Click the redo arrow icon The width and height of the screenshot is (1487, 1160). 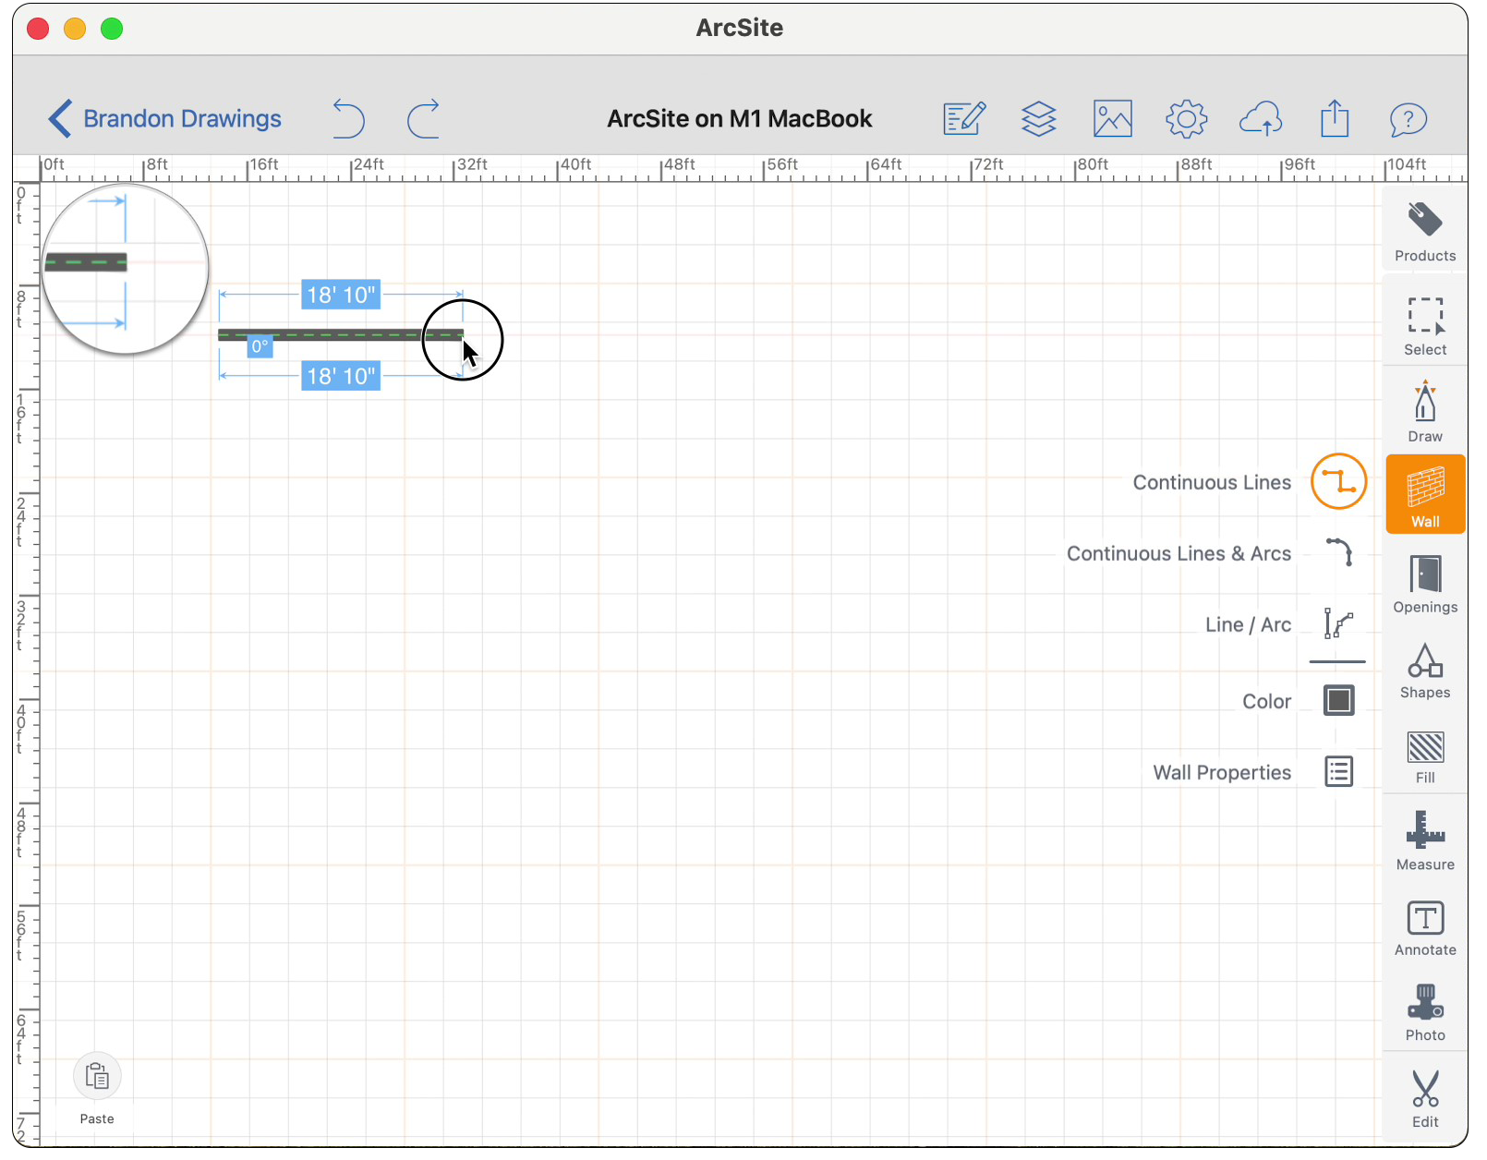(x=424, y=119)
